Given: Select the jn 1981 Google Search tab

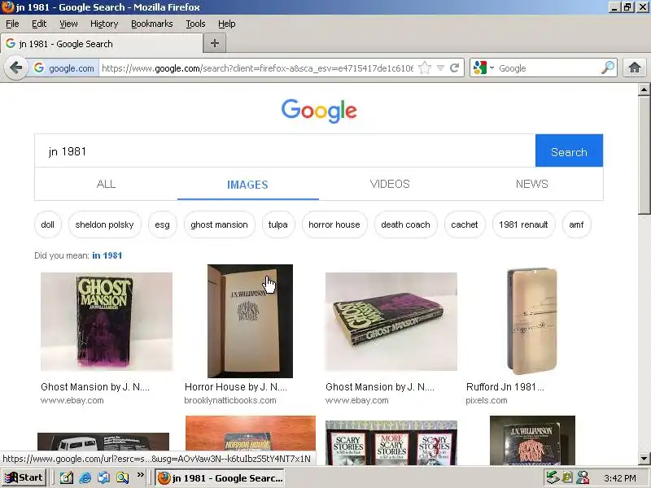Looking at the screenshot, I should point(103,44).
